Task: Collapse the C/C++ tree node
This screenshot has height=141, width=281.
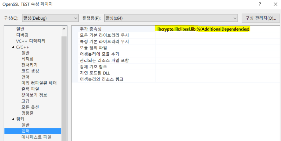Action: [x=13, y=47]
